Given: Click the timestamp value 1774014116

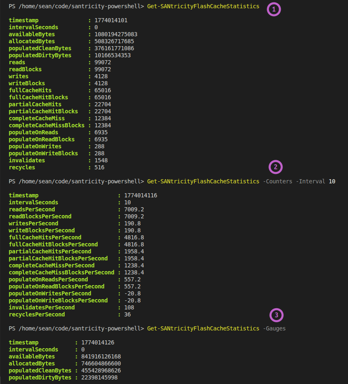Looking at the screenshot, I should point(141,195).
